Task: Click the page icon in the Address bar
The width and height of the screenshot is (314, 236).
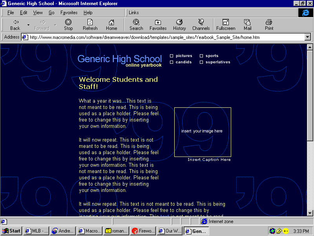Action: [x=25, y=37]
